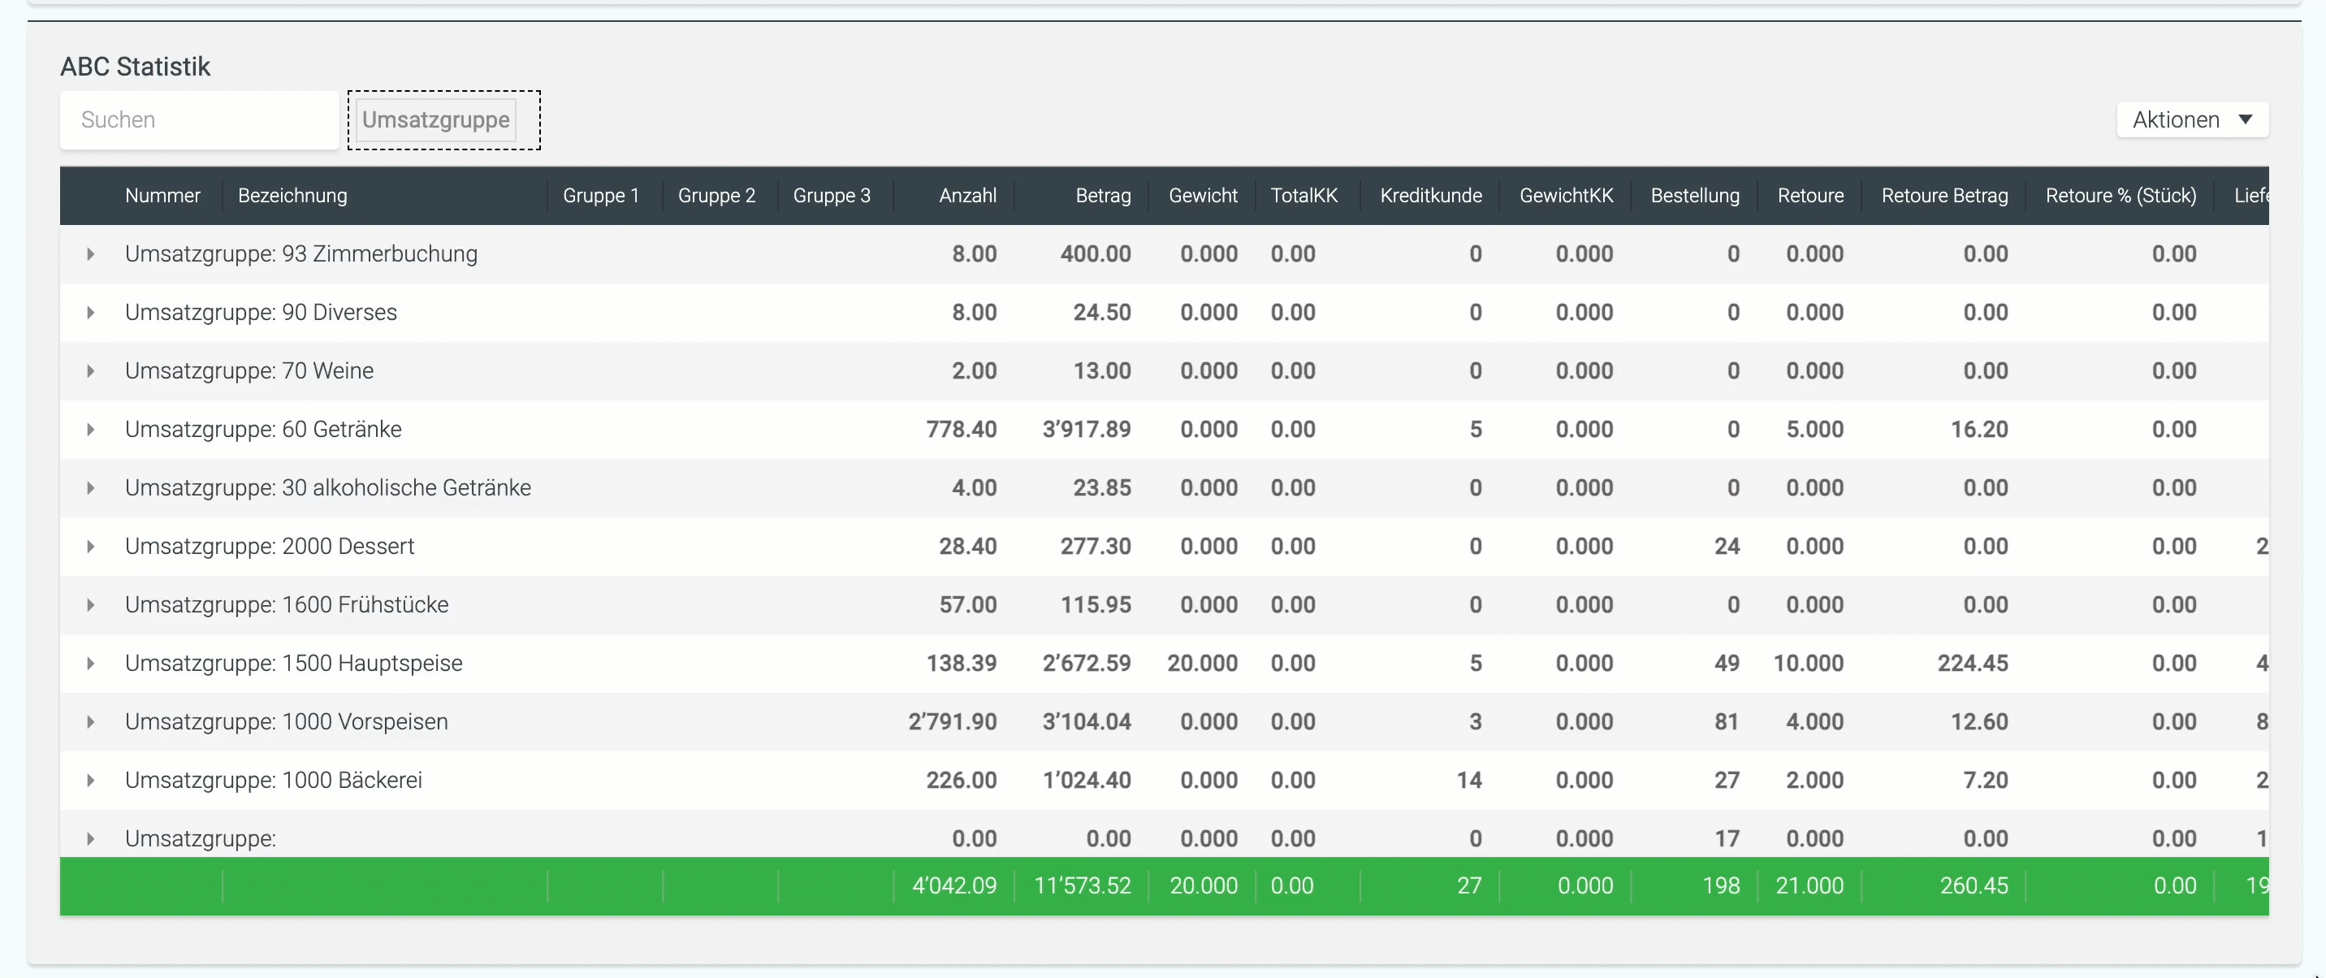This screenshot has height=978, width=2326.
Task: Expand the 1000 Bäckerei group row
Action: pos(90,781)
